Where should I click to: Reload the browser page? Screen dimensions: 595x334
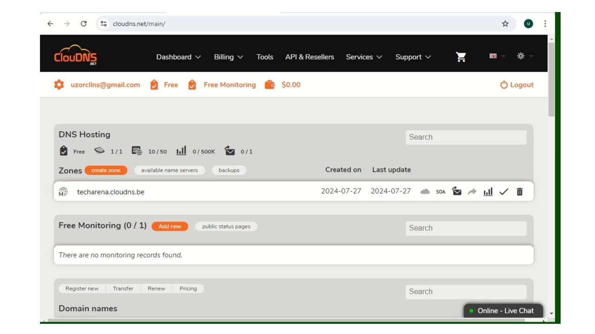[x=84, y=24]
